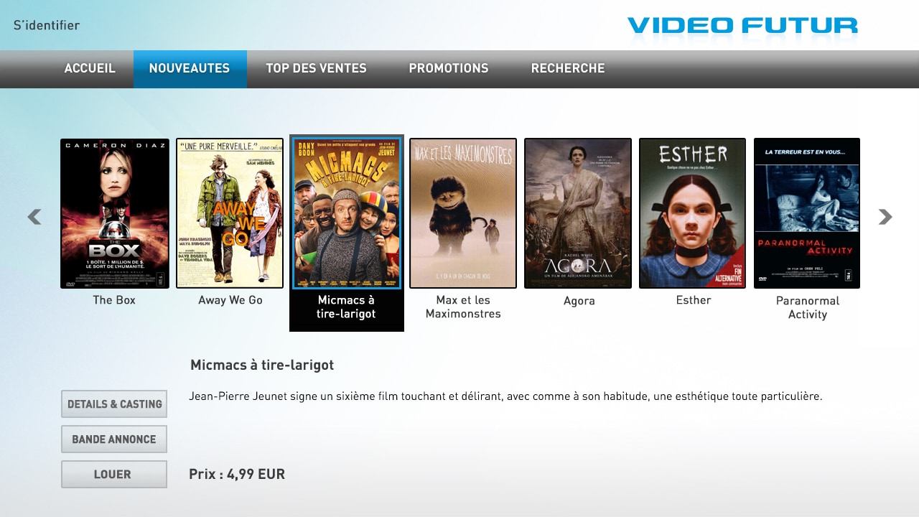Open the Esther movie poster
Image resolution: width=919 pixels, height=517 pixels.
pos(693,213)
